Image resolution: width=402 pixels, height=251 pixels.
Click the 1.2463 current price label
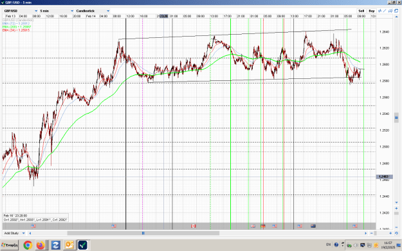[x=384, y=177]
